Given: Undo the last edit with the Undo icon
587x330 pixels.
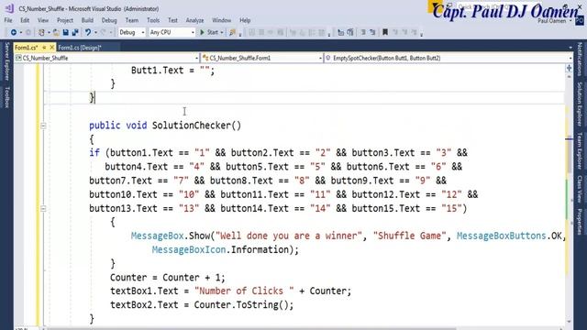Looking at the screenshot, I should (x=88, y=33).
